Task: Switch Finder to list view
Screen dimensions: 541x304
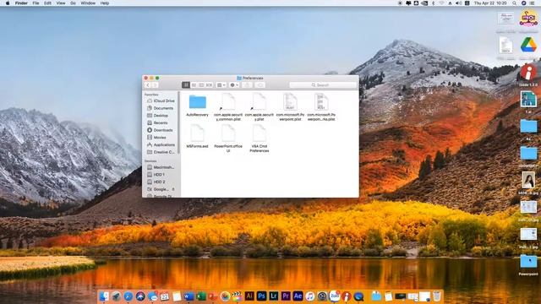Action: pyautogui.click(x=194, y=85)
